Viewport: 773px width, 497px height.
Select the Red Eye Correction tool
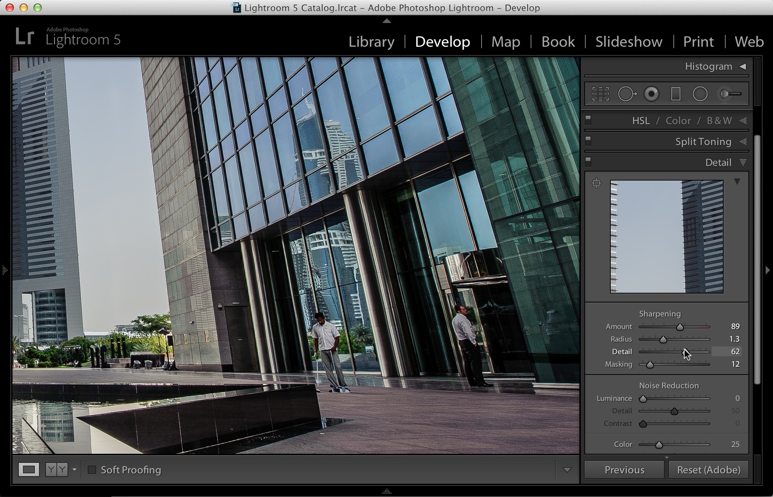[x=651, y=94]
